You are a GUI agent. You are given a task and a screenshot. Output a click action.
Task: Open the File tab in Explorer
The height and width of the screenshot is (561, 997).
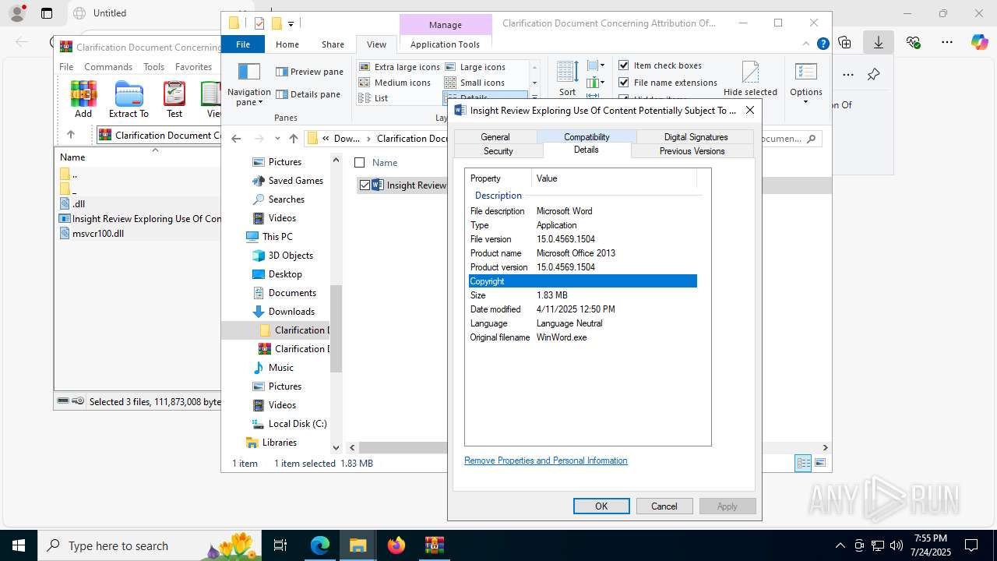(x=243, y=44)
